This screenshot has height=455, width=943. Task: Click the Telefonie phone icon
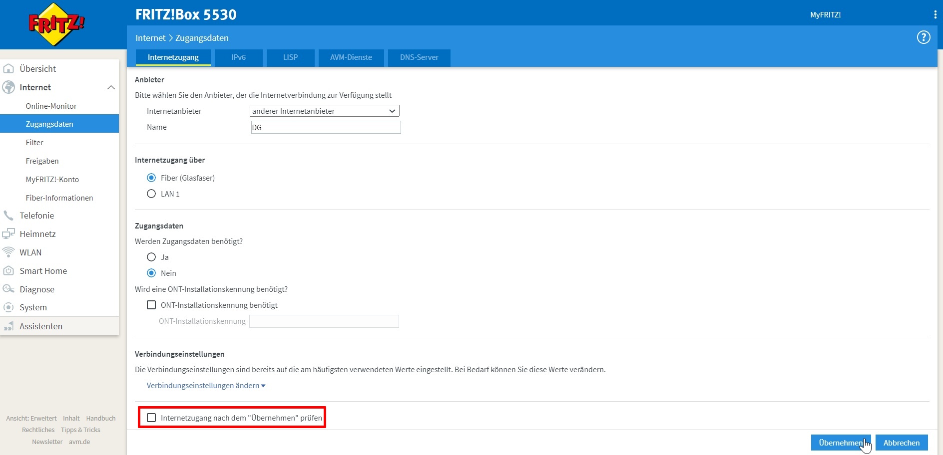pyautogui.click(x=8, y=216)
